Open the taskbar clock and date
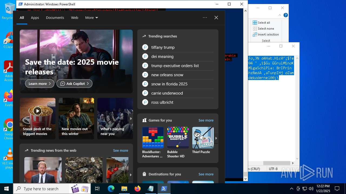This screenshot has height=194, width=346. click(323, 189)
